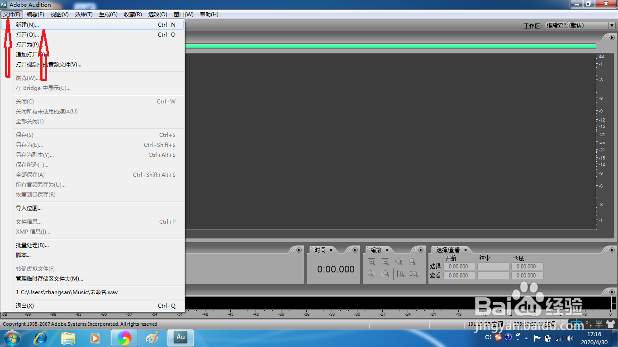Click 选择 长度 time field
This screenshot has height=347, width=618.
pos(527,267)
